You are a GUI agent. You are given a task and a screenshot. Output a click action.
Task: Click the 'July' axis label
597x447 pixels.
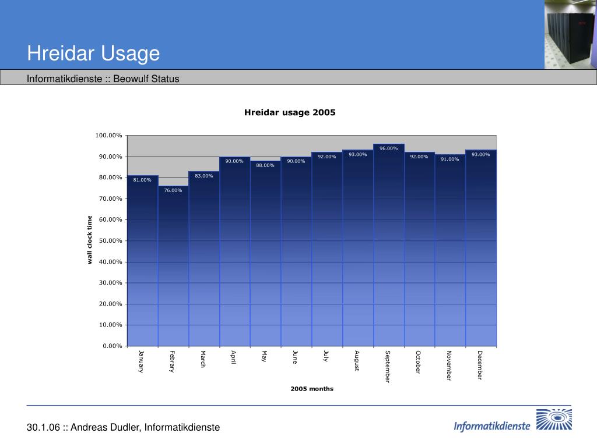pyautogui.click(x=325, y=356)
